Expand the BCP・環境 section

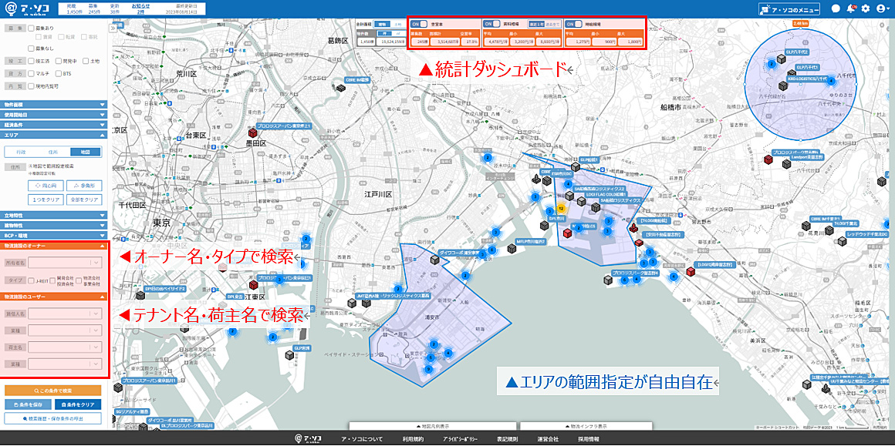[x=53, y=235]
